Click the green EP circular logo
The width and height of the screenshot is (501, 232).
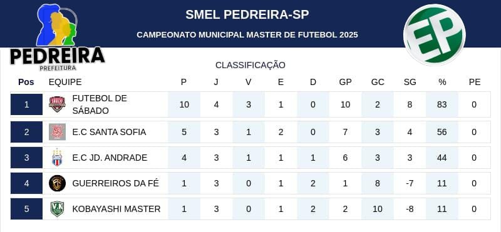coord(435,34)
